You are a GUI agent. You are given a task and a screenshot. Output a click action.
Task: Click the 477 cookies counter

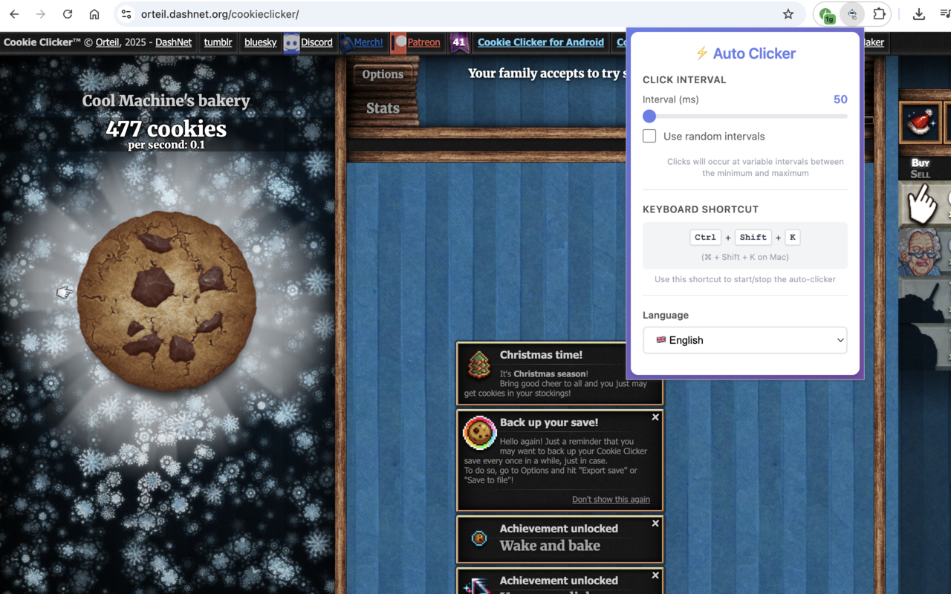166,128
